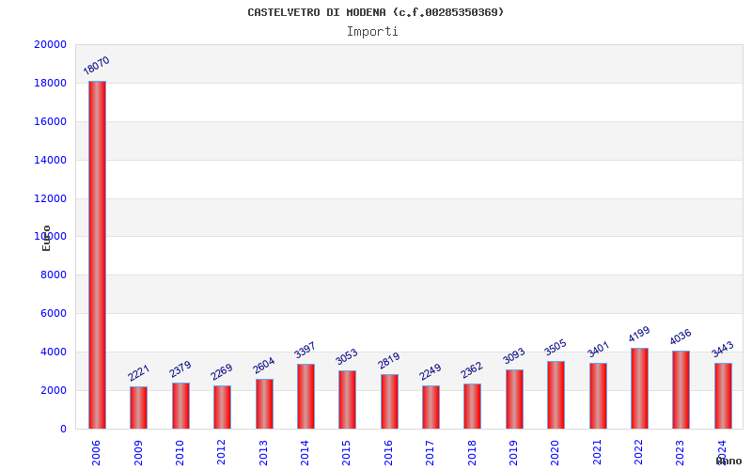This screenshot has height=470, width=752.
Task: Click the 20000 y-axis tick label
Action: (x=51, y=44)
